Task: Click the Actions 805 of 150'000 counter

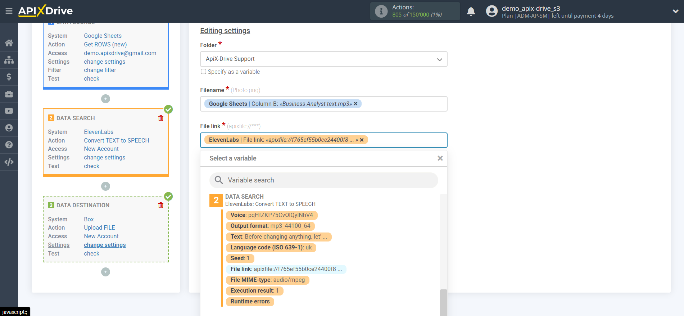Action: (x=415, y=11)
